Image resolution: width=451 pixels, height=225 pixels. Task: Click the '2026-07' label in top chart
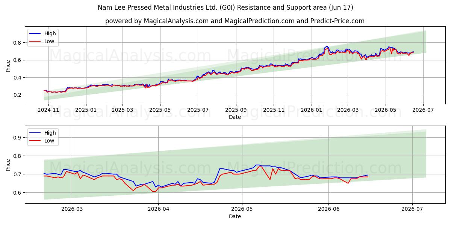point(423,111)
